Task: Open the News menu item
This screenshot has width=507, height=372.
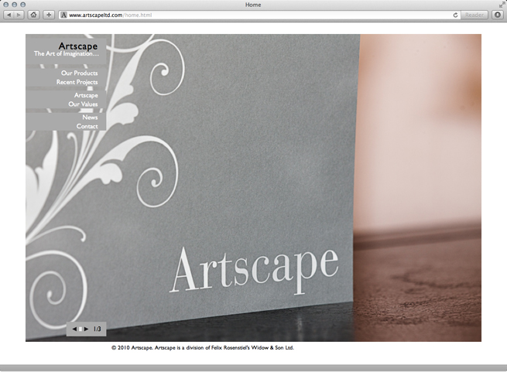Action: 90,118
